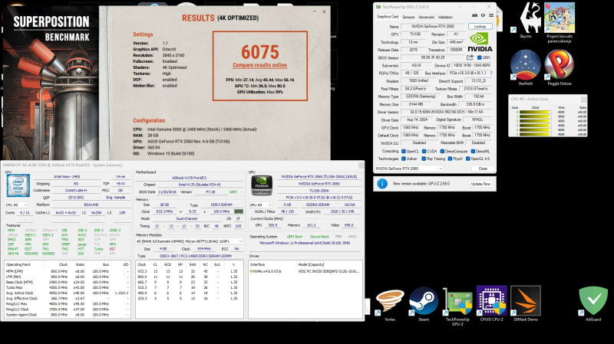Screen dimensions: 614x344
Task: Click the NVMe drive status icon in HWiNFO
Action: click(x=252, y=271)
